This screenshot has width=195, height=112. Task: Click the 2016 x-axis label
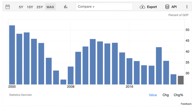click(x=129, y=87)
